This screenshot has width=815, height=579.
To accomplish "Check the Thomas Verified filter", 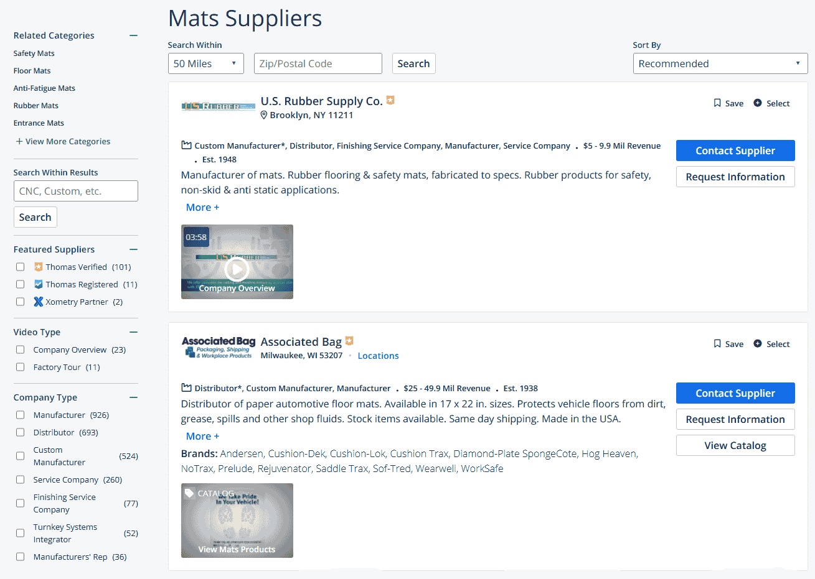I will tap(21, 267).
